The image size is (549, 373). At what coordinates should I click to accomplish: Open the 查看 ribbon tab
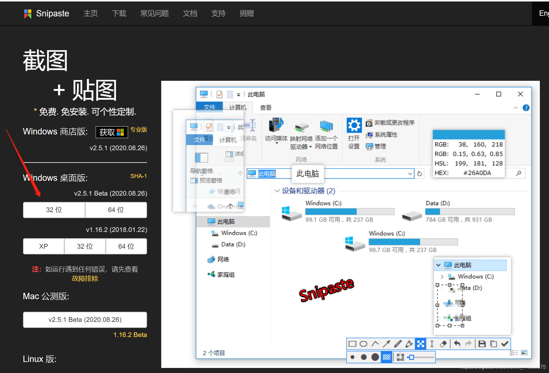pos(266,108)
